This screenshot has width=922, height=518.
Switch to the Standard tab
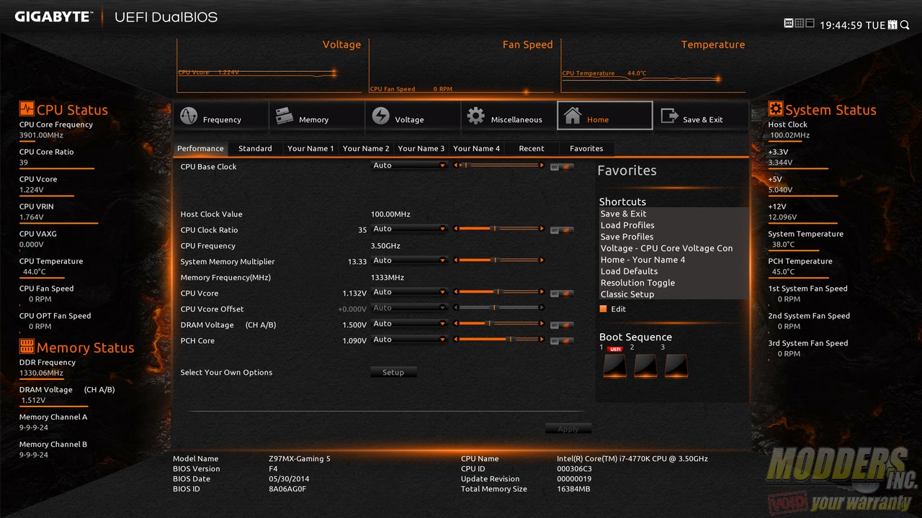click(x=255, y=148)
